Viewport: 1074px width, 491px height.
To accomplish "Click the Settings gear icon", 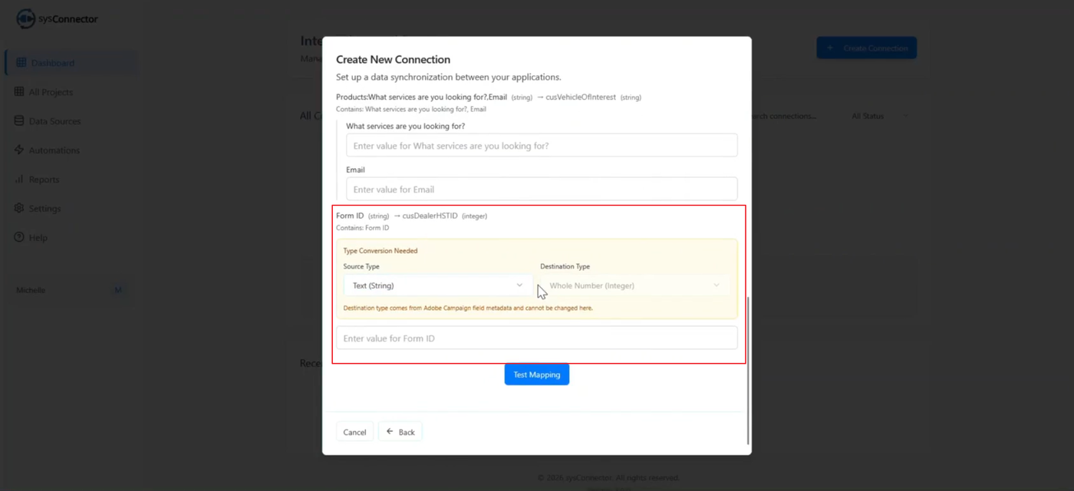I will [19, 209].
